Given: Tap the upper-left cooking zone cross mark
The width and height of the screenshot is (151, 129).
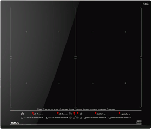Looking at the screenshot, I should pos(26,32).
